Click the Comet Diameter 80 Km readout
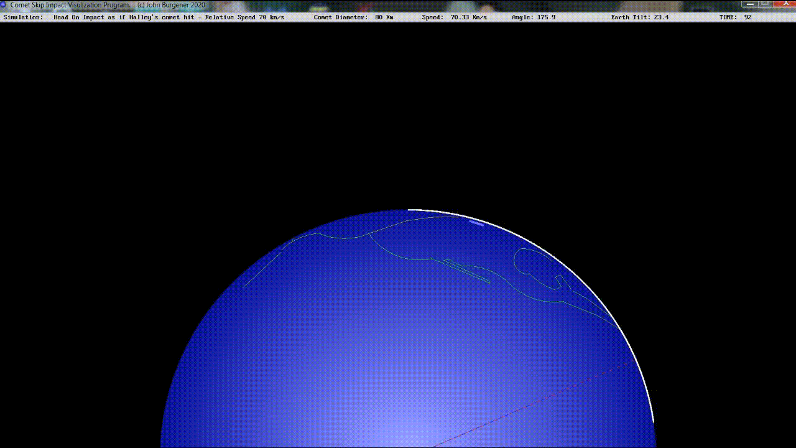796x448 pixels. (353, 17)
